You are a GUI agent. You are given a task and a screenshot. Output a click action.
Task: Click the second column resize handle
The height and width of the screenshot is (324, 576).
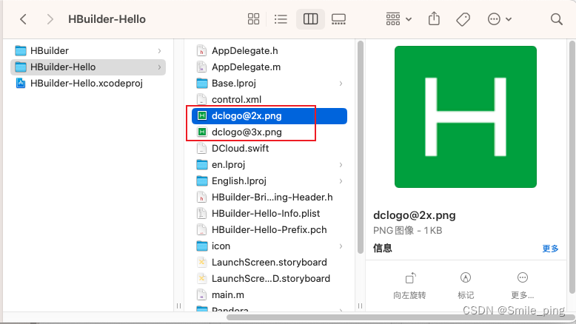(360, 306)
